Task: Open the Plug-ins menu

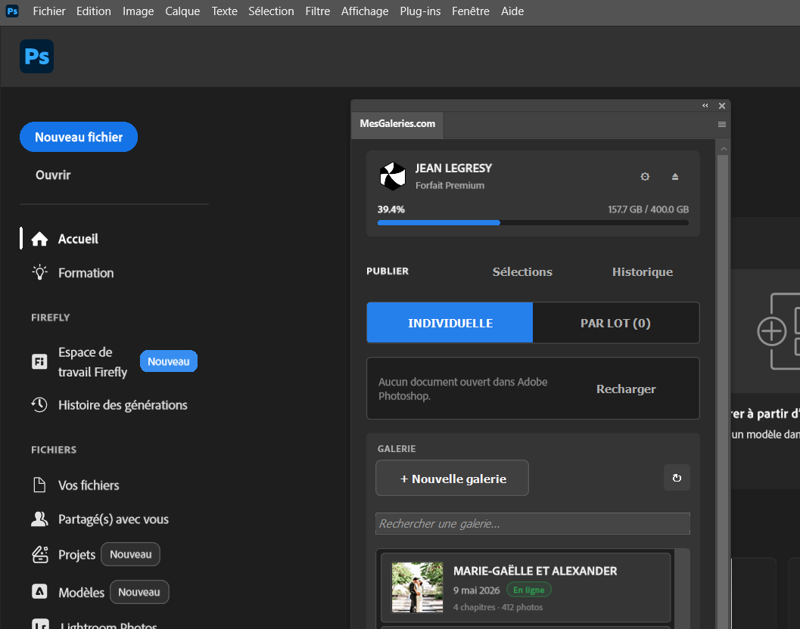Action: point(420,11)
